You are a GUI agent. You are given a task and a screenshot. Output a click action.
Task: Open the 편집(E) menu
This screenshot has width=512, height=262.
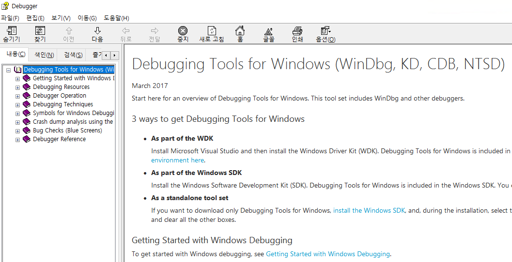point(35,18)
